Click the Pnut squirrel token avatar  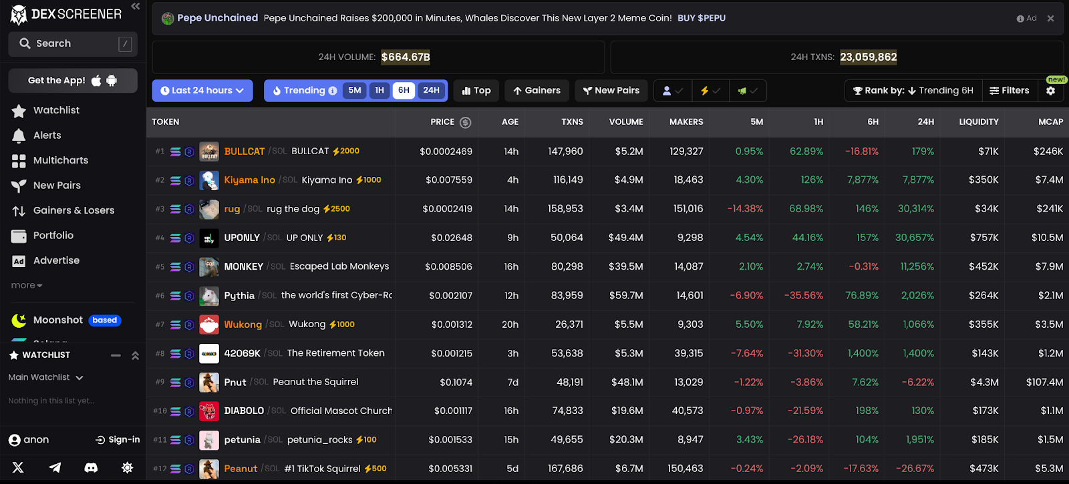[209, 383]
